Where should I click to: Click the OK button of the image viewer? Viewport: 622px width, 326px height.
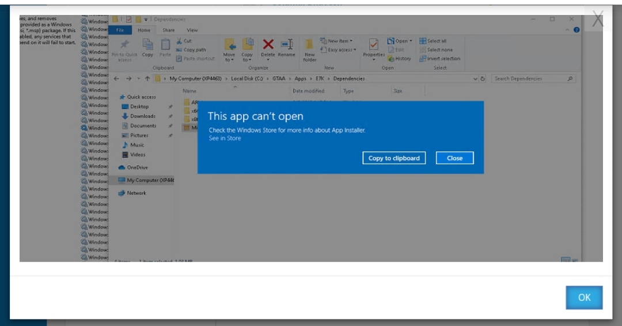coord(584,297)
